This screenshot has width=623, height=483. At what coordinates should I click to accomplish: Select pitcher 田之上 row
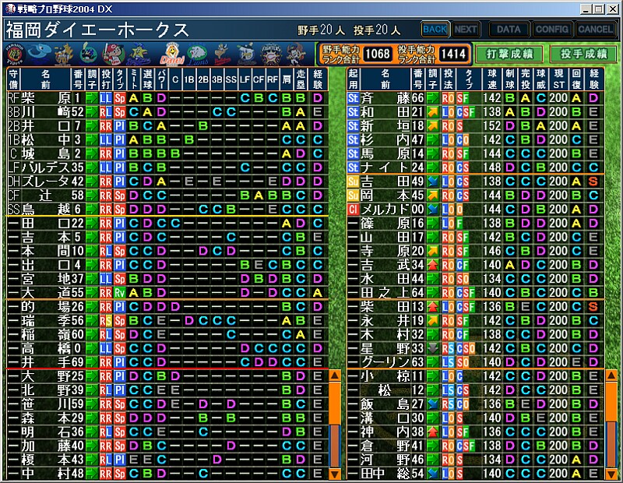[475, 293]
